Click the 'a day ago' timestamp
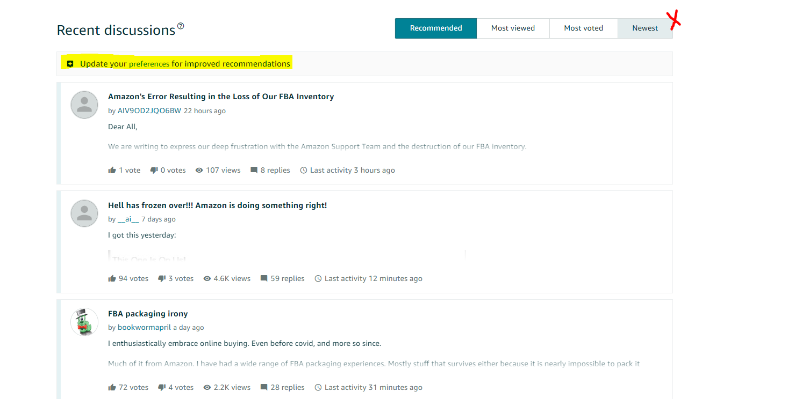This screenshot has width=788, height=399. [189, 328]
